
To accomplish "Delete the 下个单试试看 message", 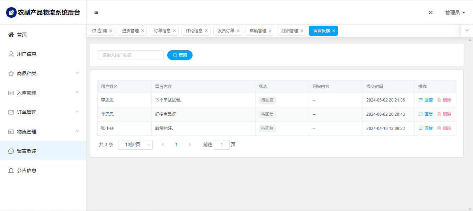I will click(444, 100).
